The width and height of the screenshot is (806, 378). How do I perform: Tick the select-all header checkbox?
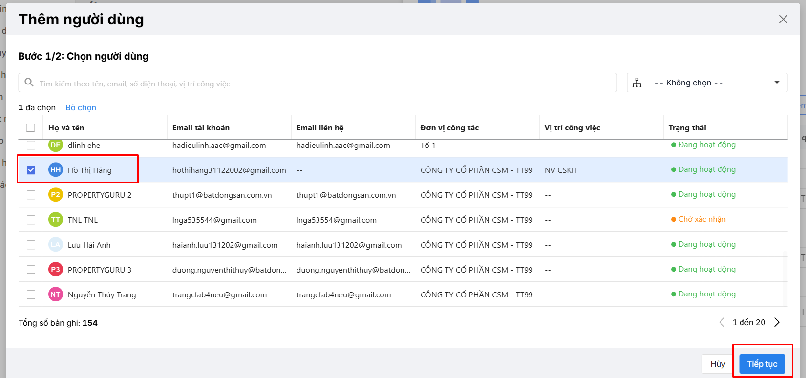click(31, 128)
